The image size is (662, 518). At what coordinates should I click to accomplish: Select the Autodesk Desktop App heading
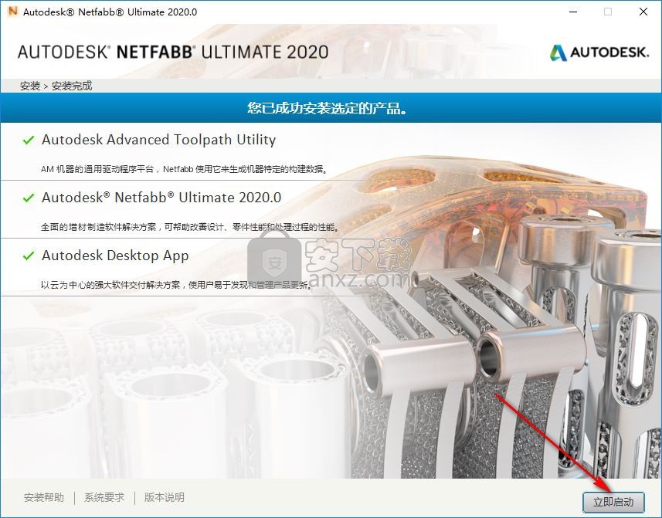pyautogui.click(x=115, y=256)
